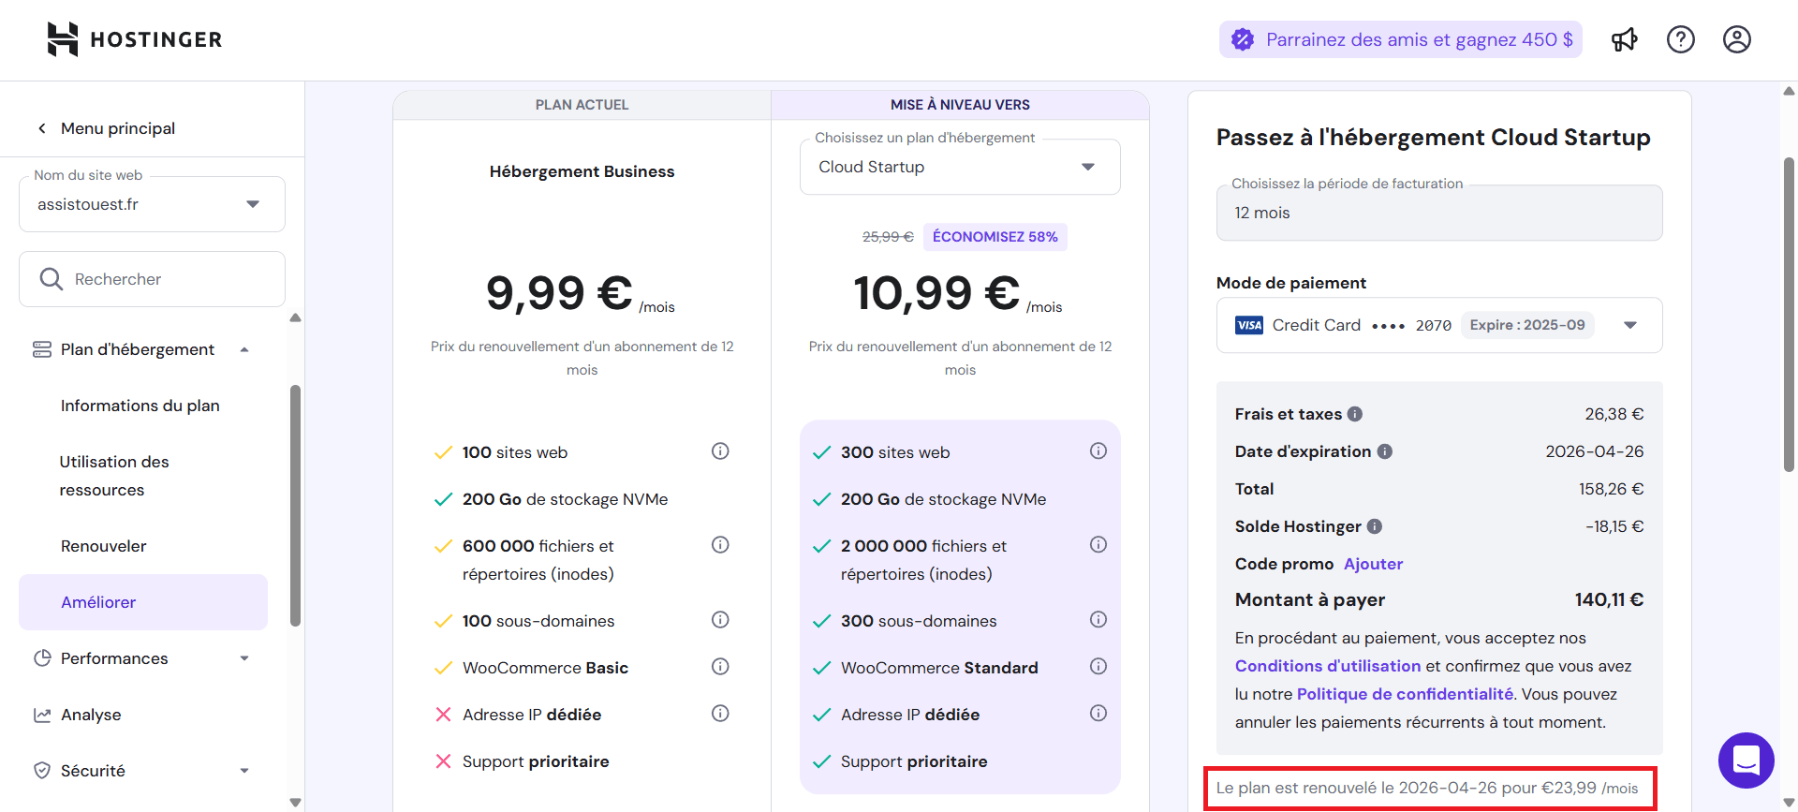The width and height of the screenshot is (1798, 812).
Task: Go to Renouveler in the sidebar
Action: [x=104, y=546]
